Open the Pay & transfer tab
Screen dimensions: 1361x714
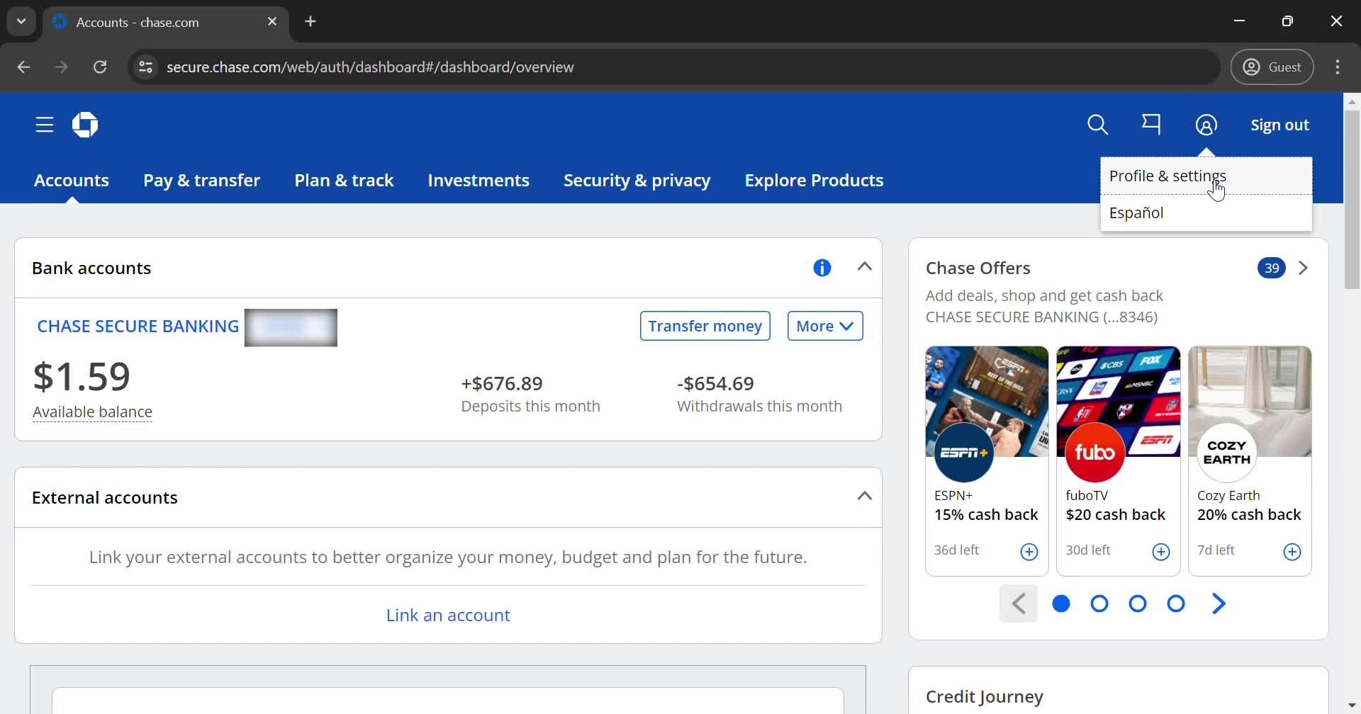(x=201, y=181)
